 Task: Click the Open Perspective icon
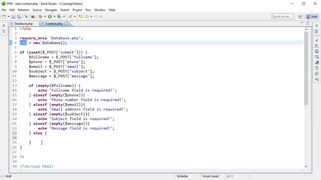pyautogui.click(x=300, y=16)
